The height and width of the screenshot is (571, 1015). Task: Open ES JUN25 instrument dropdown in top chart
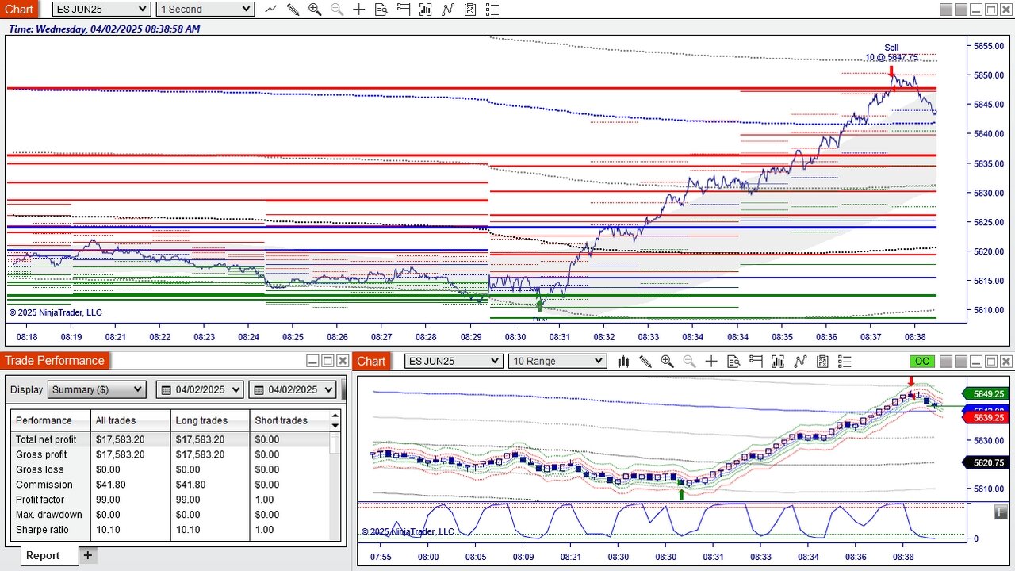pyautogui.click(x=101, y=10)
